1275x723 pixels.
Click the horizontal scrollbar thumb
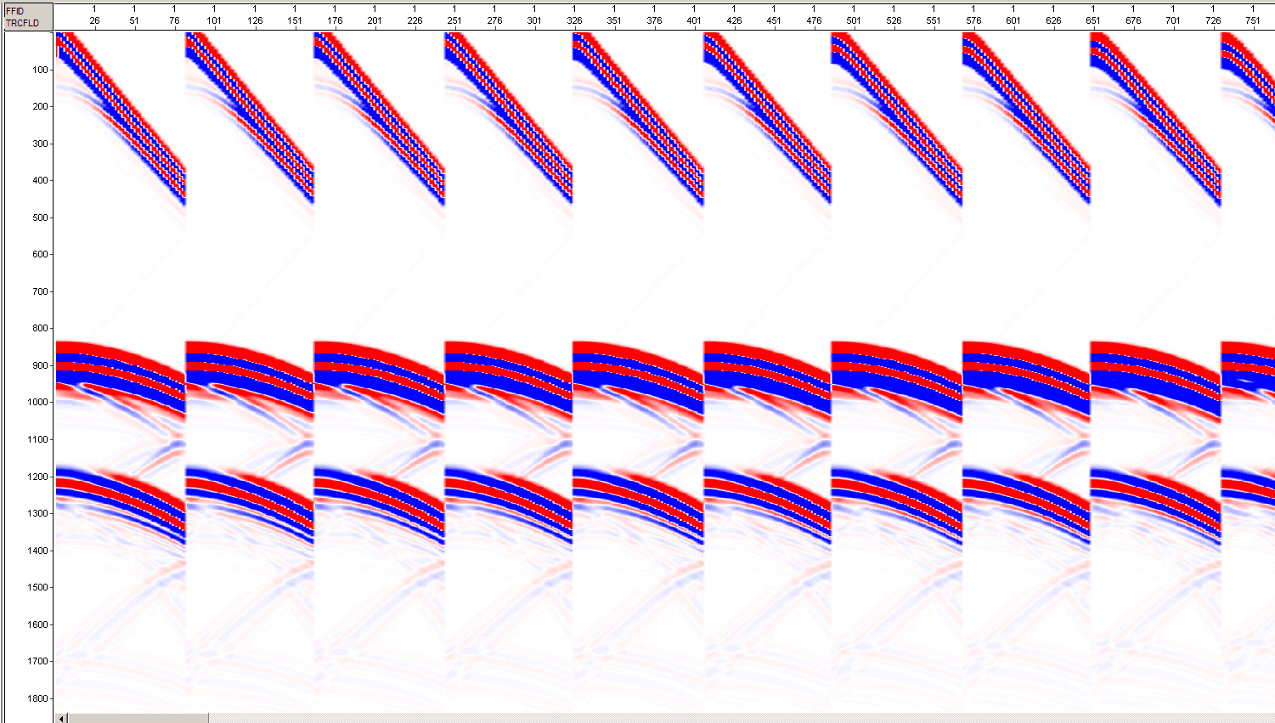[x=138, y=718]
